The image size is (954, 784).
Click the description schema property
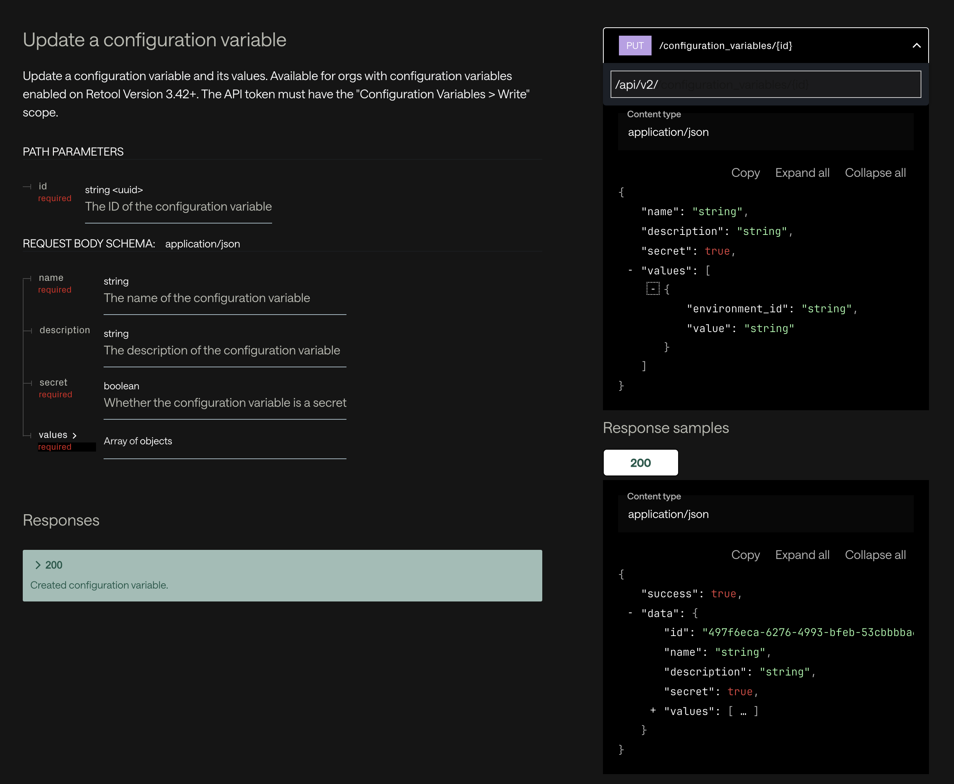coord(65,330)
